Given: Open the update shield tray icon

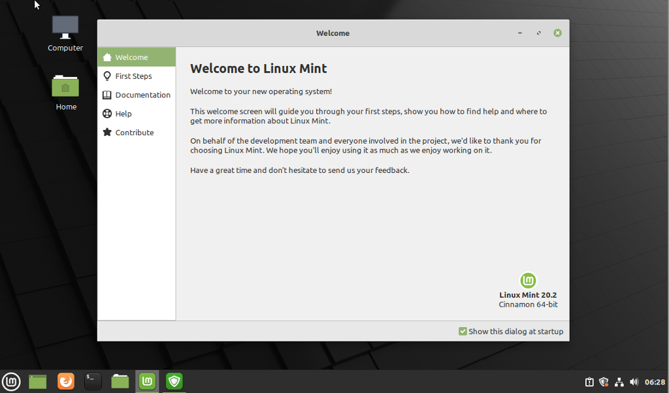Looking at the screenshot, I should (x=604, y=382).
